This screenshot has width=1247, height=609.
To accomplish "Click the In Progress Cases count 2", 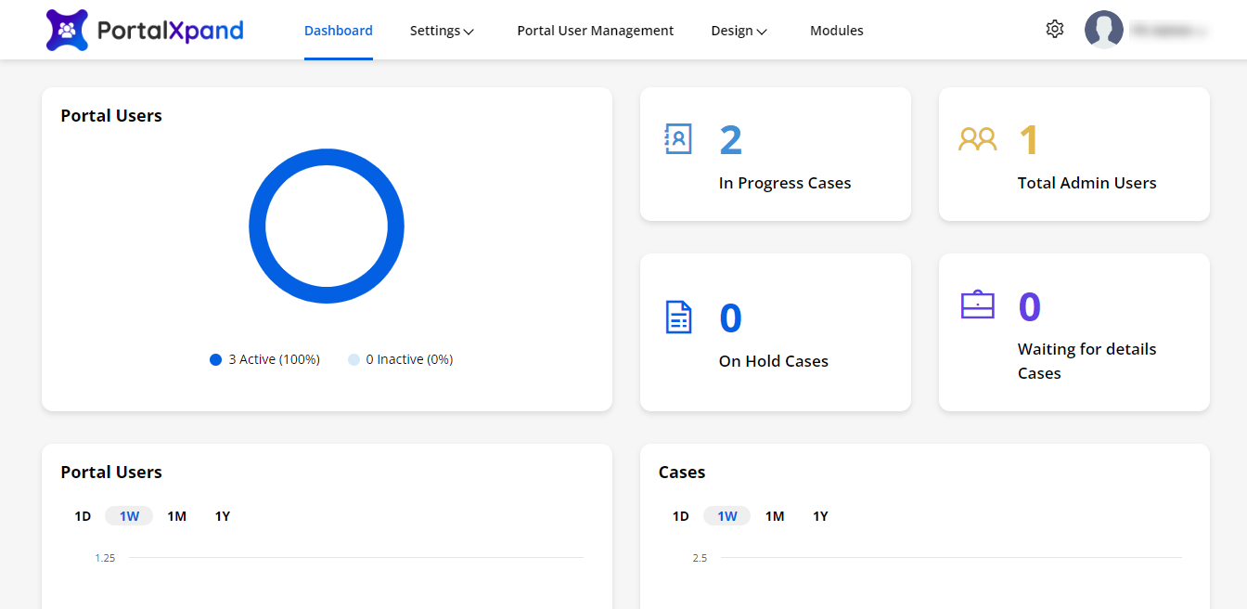I will click(730, 140).
